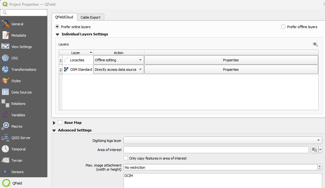Open the Temporal clock icon
The image size is (325, 188).
pos(5,149)
